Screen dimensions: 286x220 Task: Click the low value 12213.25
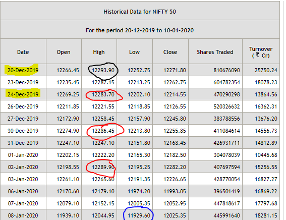point(139,82)
